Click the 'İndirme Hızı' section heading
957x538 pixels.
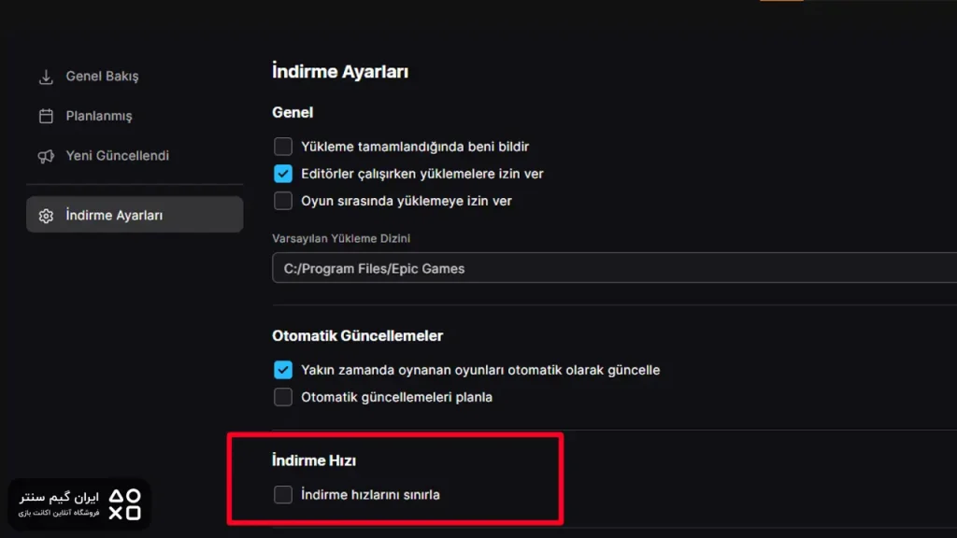coord(313,460)
